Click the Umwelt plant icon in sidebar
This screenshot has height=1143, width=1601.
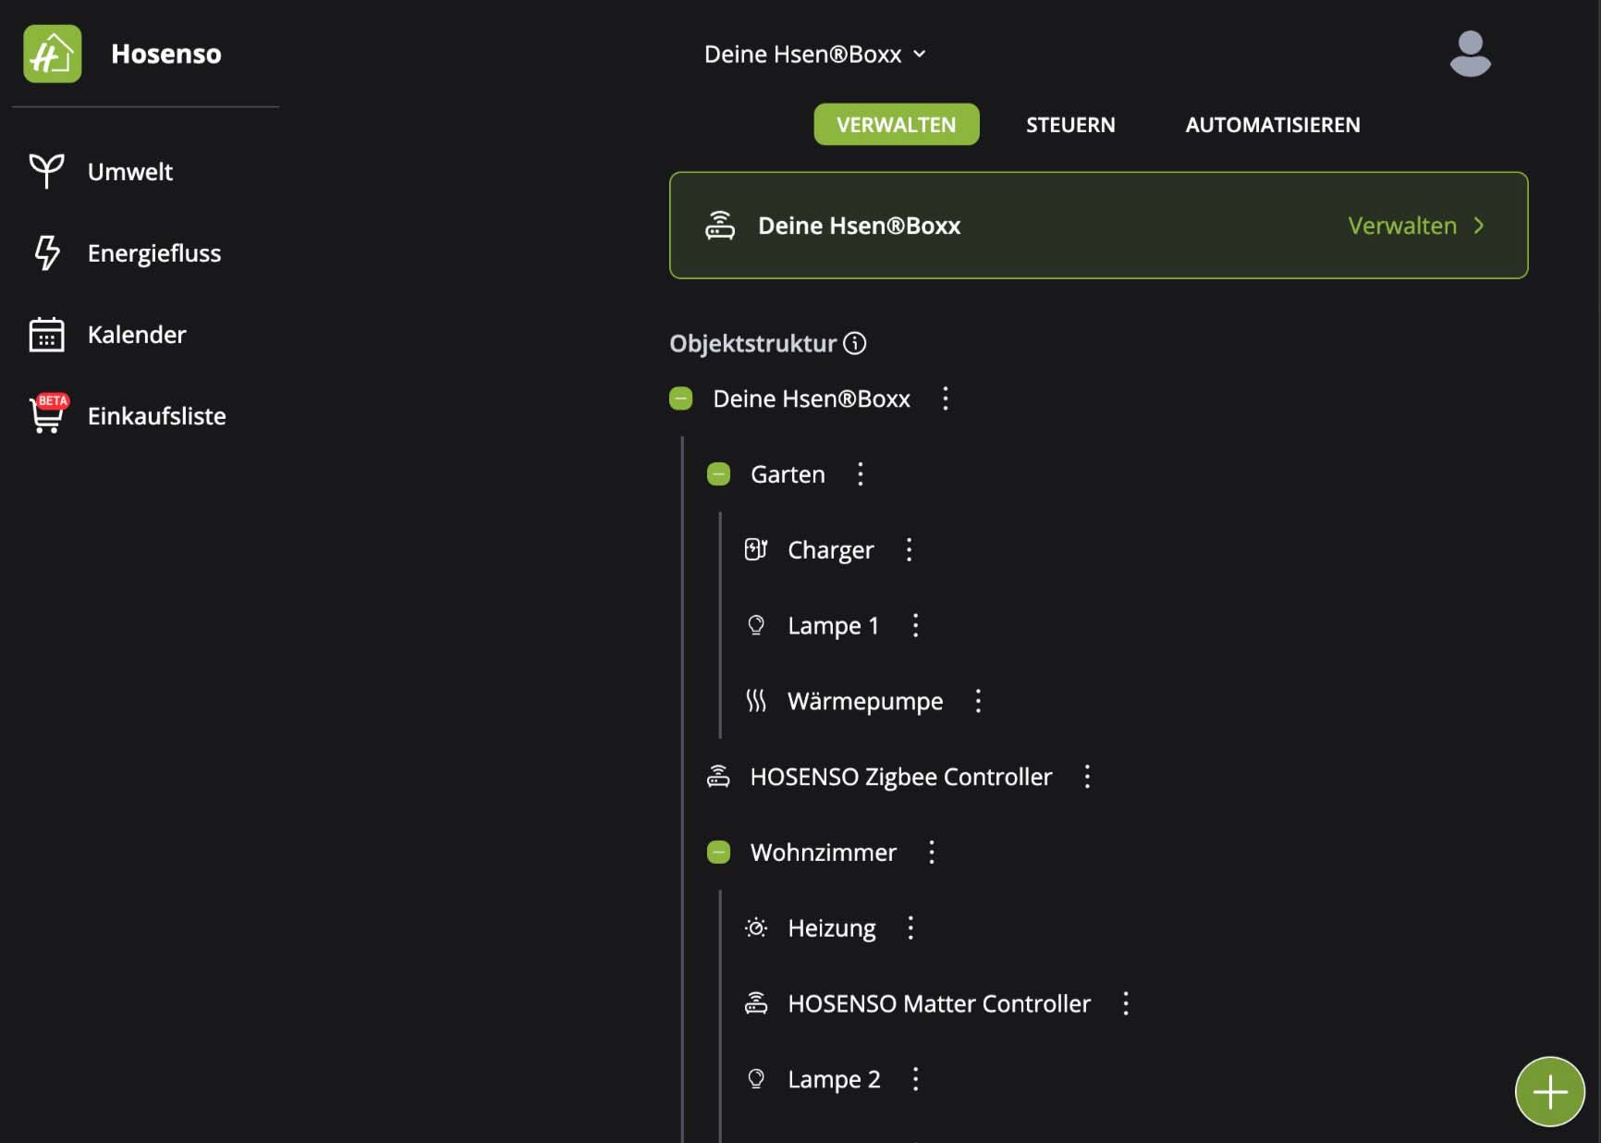(x=46, y=171)
